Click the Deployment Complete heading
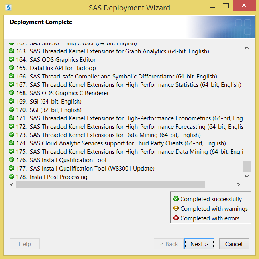259x259 pixels. 41,22
